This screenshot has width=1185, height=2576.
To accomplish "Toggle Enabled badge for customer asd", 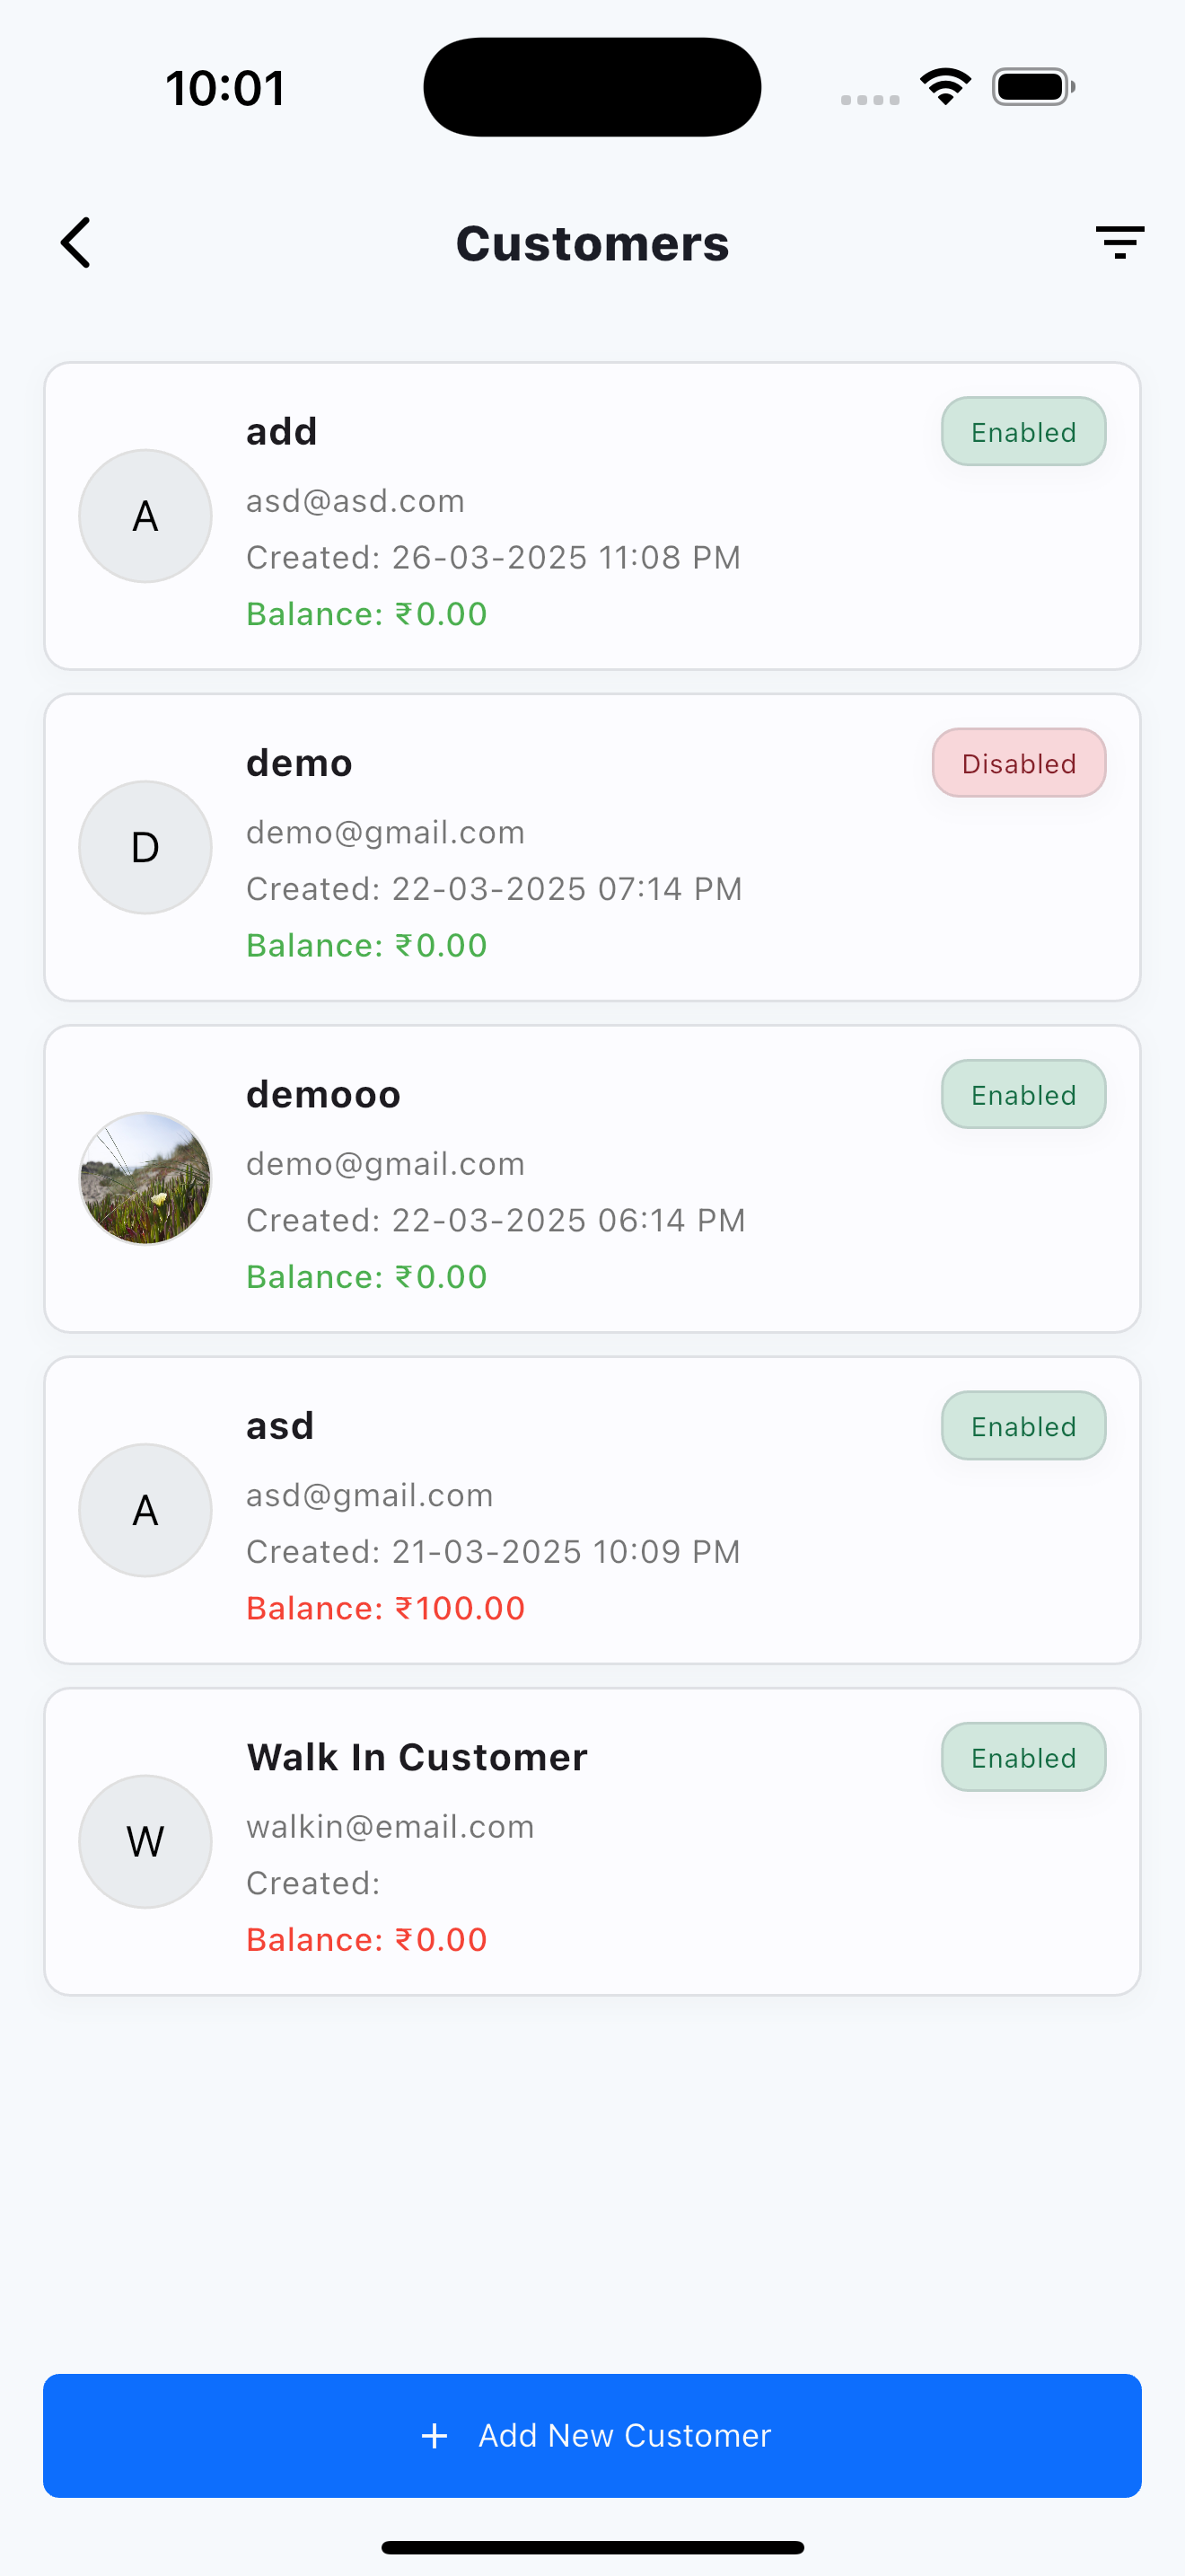I will point(1023,1426).
